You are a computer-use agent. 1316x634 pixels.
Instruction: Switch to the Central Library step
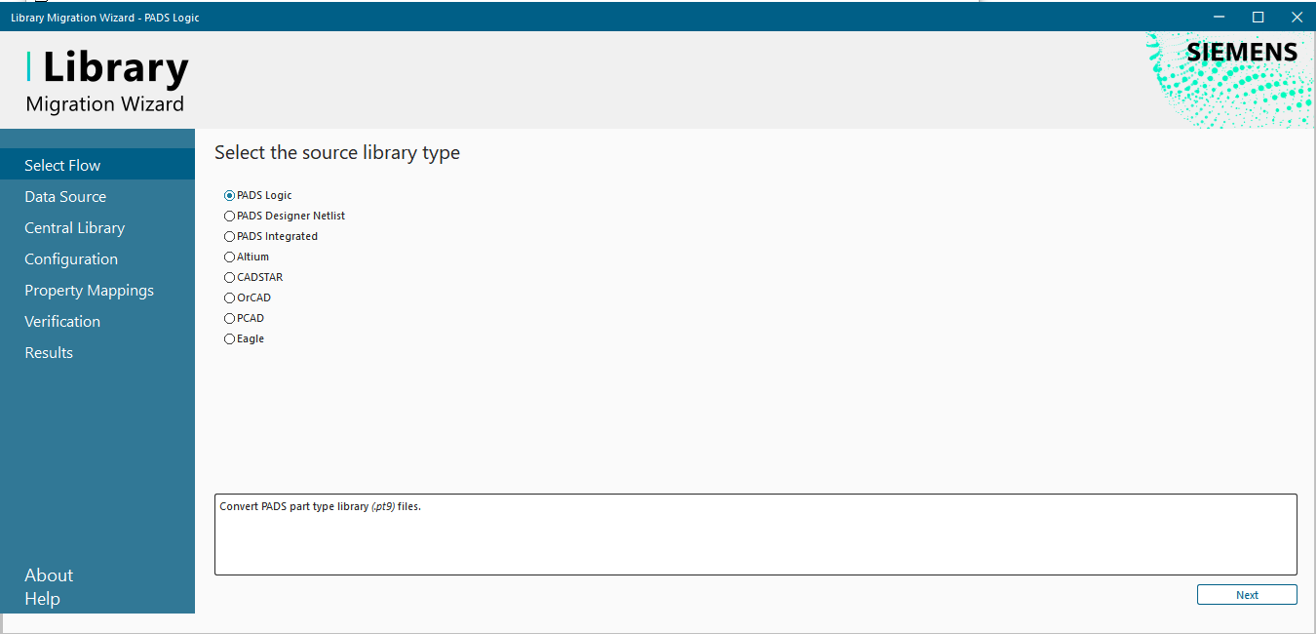pyautogui.click(x=75, y=228)
